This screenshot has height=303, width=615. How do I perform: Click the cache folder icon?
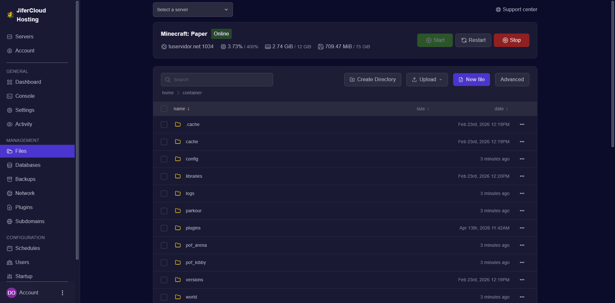pyautogui.click(x=178, y=142)
